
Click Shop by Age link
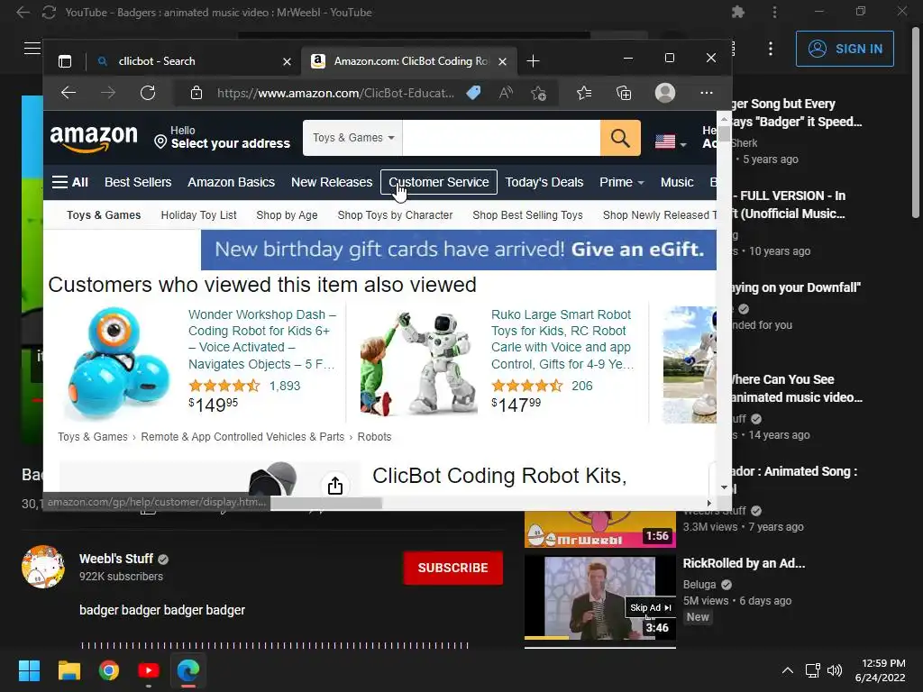(x=287, y=215)
